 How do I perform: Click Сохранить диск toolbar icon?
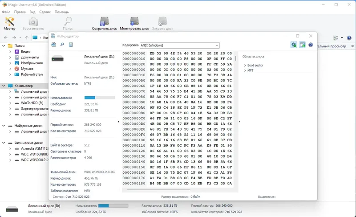104,24
